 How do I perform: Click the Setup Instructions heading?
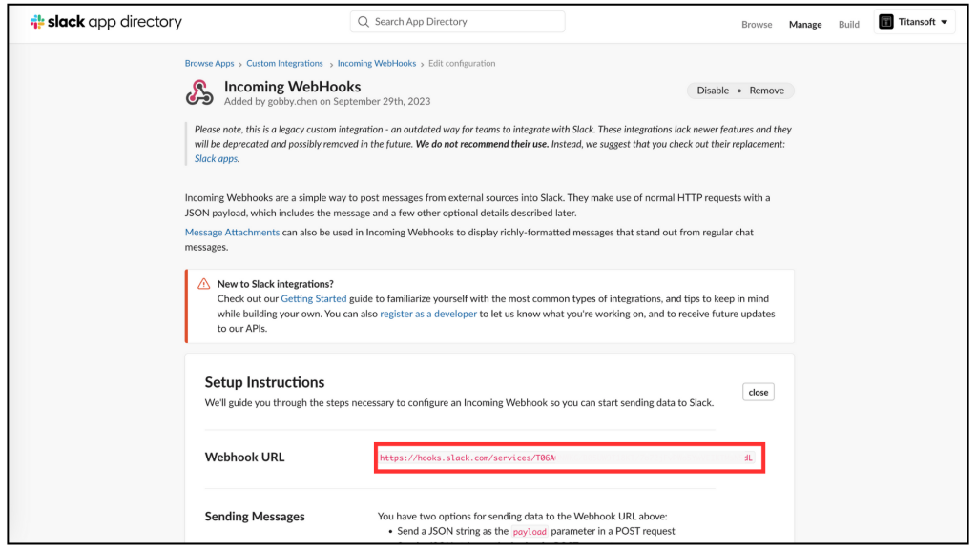[265, 382]
